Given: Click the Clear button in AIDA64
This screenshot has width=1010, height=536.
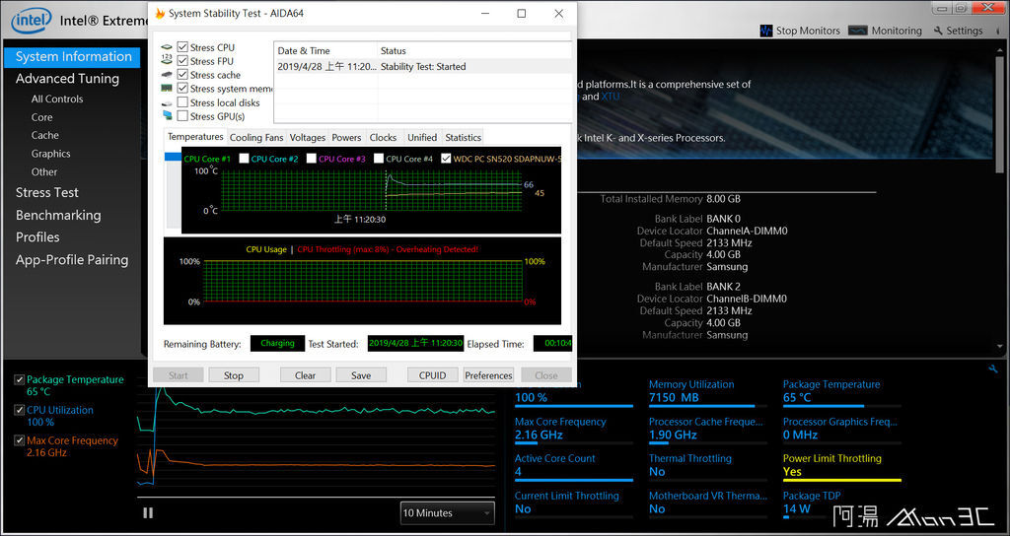Looking at the screenshot, I should click(x=306, y=375).
